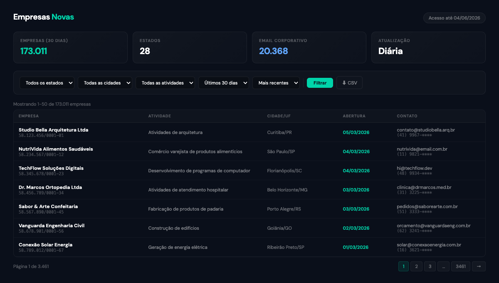
Task: Click the next-page arrow icon
Action: 479,266
